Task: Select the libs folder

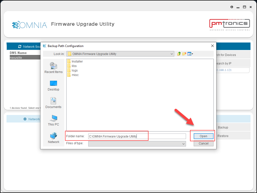Action: 72,66
